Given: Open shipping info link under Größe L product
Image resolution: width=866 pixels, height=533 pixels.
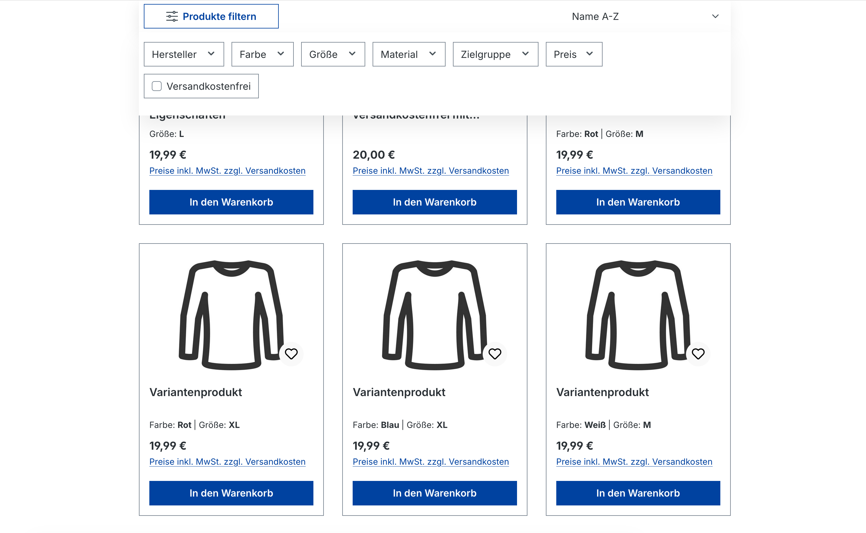Looking at the screenshot, I should pos(227,171).
